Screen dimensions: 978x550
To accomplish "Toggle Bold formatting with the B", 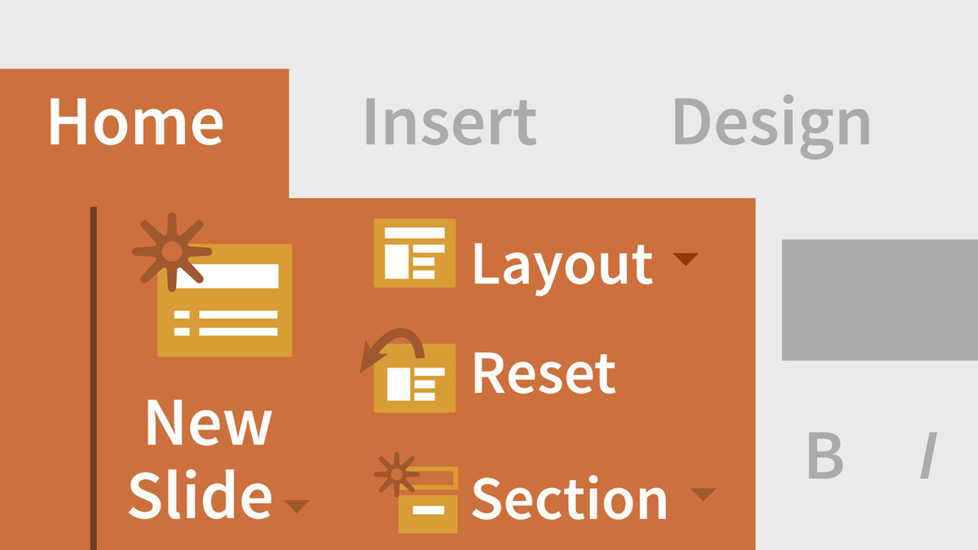I will coord(825,455).
